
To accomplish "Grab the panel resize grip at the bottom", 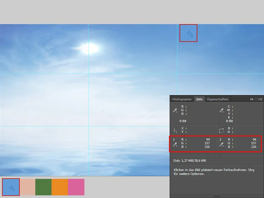I will tap(216, 196).
